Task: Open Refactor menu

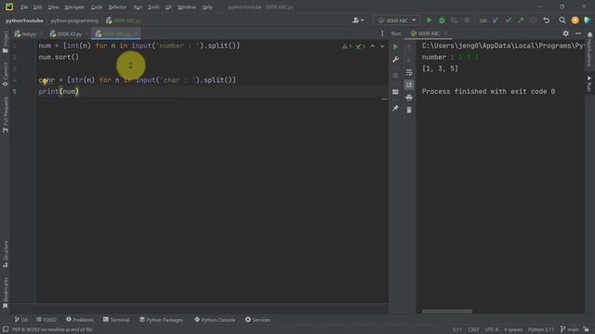Action: click(117, 6)
